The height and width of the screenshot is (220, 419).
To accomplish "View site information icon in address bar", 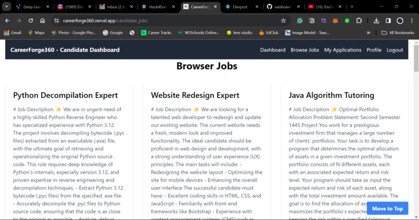I will tap(56, 21).
